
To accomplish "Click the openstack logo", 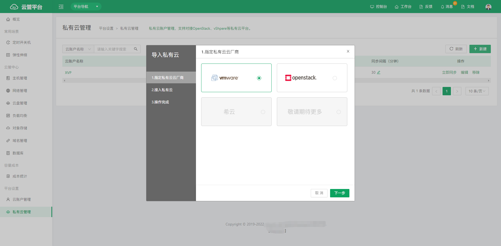I will pyautogui.click(x=301, y=78).
